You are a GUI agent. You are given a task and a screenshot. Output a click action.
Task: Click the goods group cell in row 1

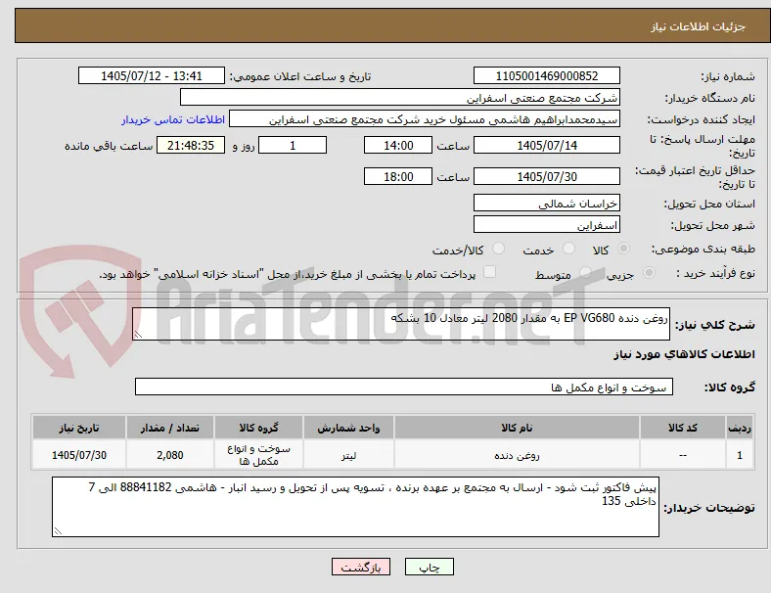(258, 455)
